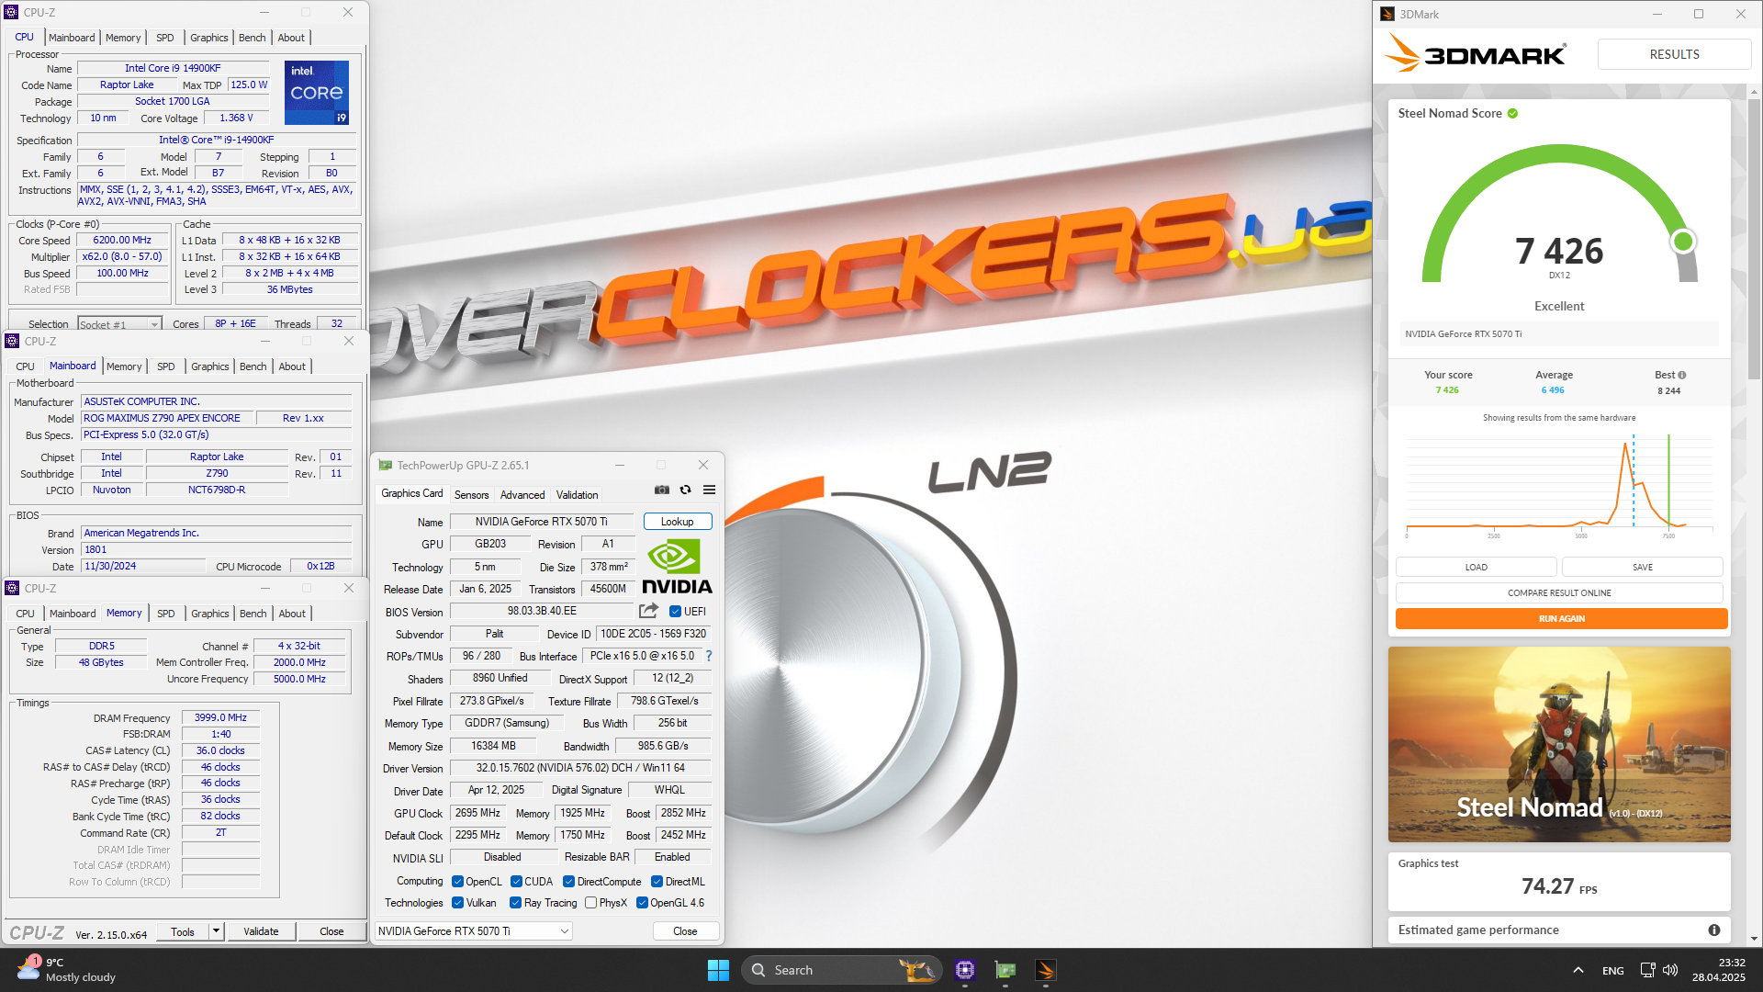Click the SAVE button in 3DMark
Image resolution: width=1763 pixels, height=992 pixels.
point(1643,568)
